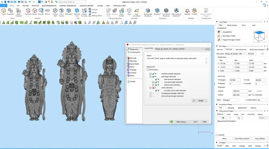269x149 pixels.
Task: Choose the Offset tool
Action: [93, 13]
